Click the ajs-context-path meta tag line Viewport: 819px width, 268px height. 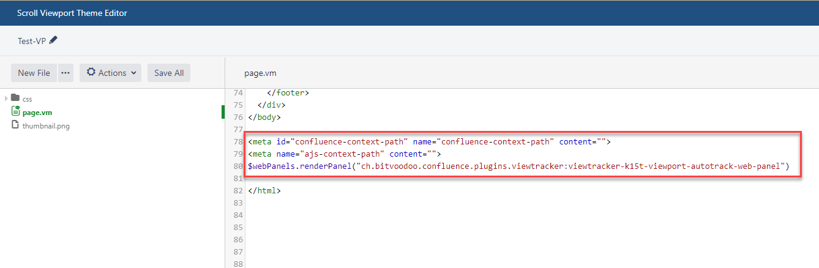tap(344, 154)
